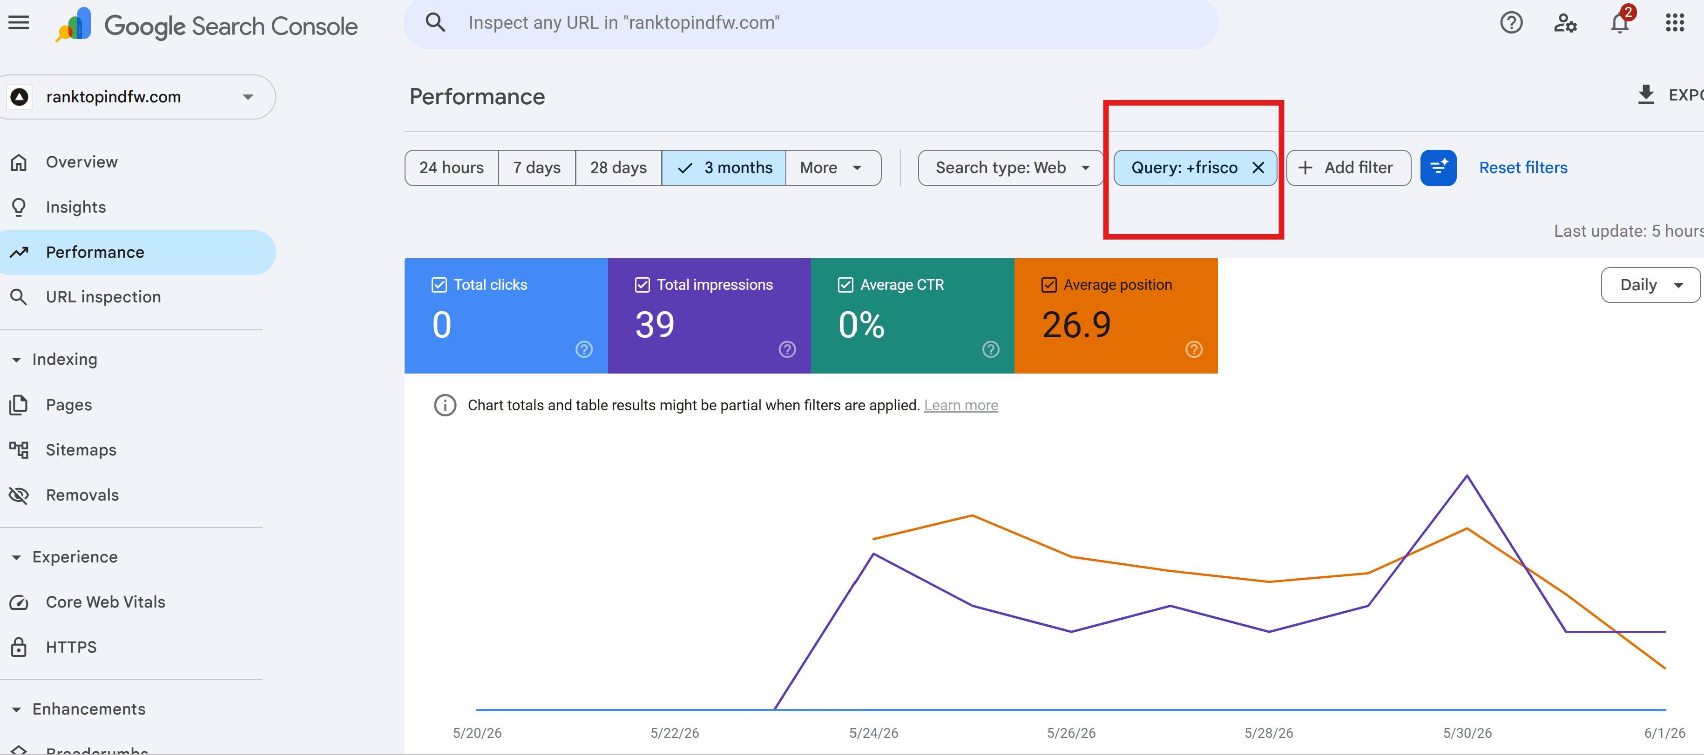This screenshot has height=755, width=1704.
Task: Open Average CTR help icon
Action: click(990, 349)
